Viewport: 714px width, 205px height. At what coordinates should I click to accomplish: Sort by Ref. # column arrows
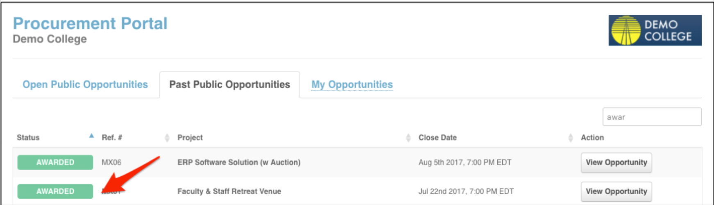click(x=167, y=138)
